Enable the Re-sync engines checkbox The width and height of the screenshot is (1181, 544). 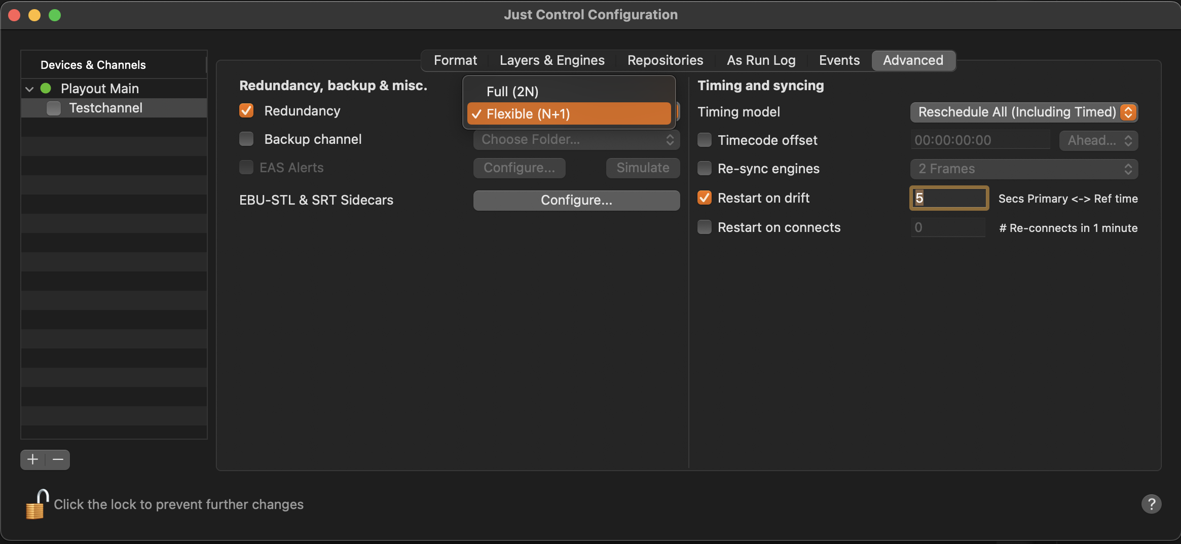pyautogui.click(x=705, y=168)
